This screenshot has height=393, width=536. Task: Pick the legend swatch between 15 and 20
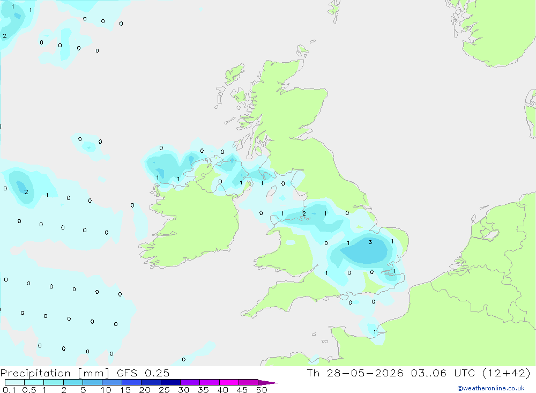[x=131, y=382]
